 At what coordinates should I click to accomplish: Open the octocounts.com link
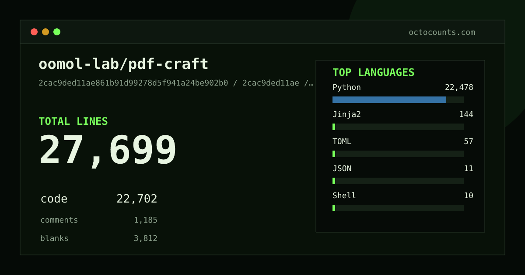[x=442, y=32]
